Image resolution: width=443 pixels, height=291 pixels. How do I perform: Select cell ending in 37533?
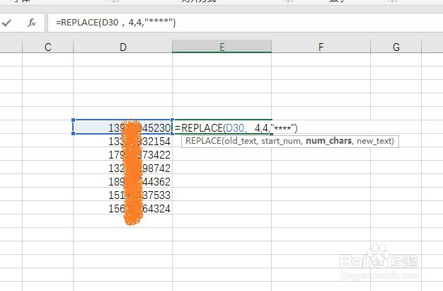tap(122, 195)
